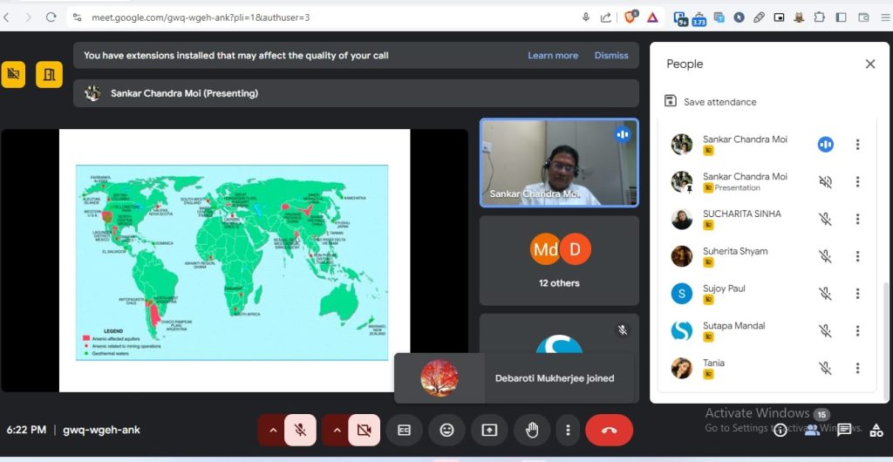This screenshot has width=893, height=462.
Task: Click the Learn more link
Action: pos(553,55)
